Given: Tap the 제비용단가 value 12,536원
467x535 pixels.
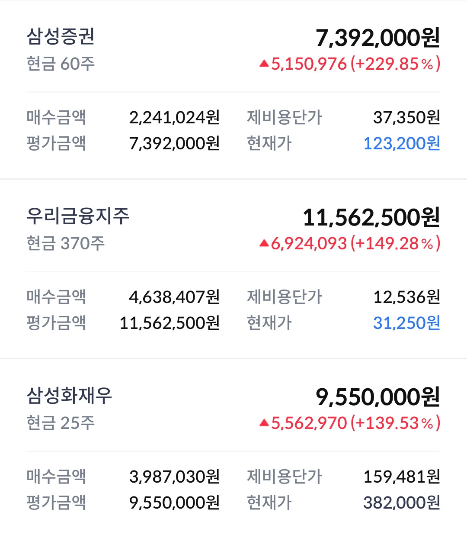Looking at the screenshot, I should (406, 297).
